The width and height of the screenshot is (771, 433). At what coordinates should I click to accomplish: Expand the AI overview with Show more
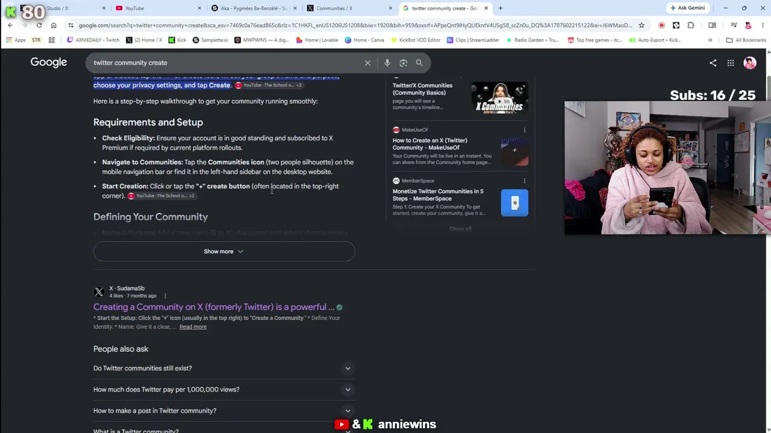[224, 251]
